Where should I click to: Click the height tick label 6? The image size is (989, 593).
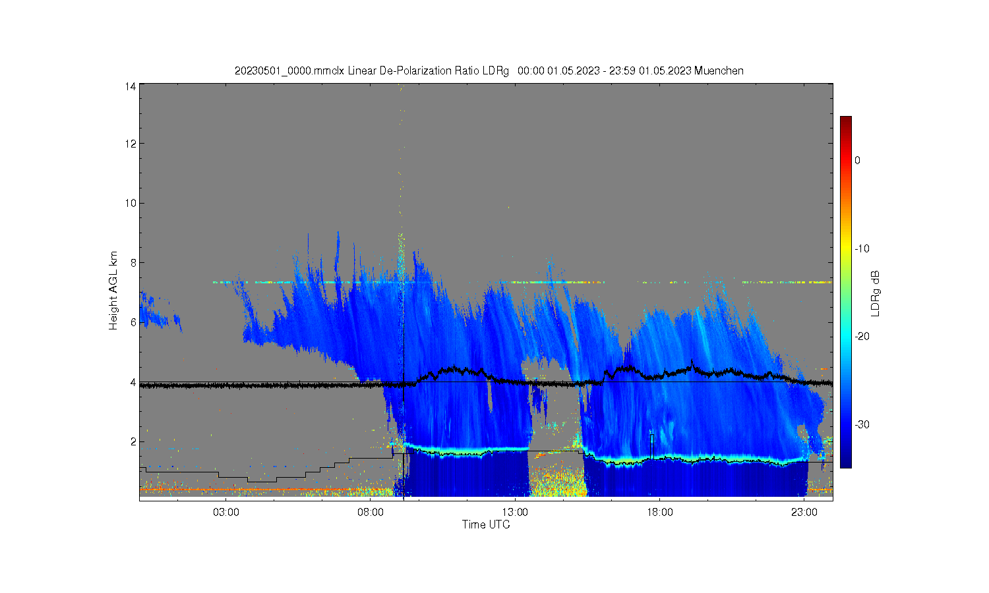coord(133,322)
